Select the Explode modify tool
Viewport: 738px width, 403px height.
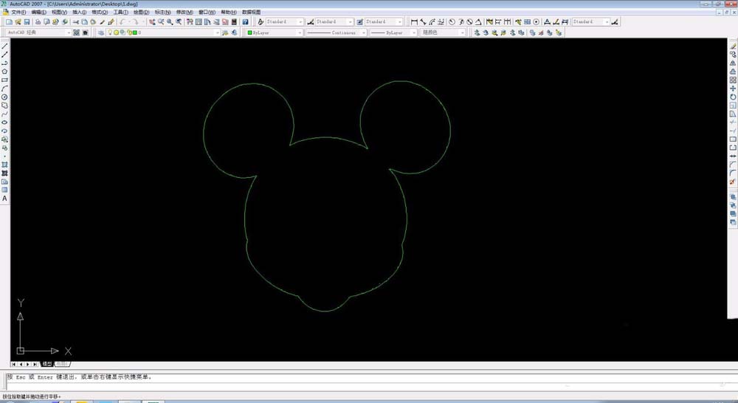click(733, 182)
